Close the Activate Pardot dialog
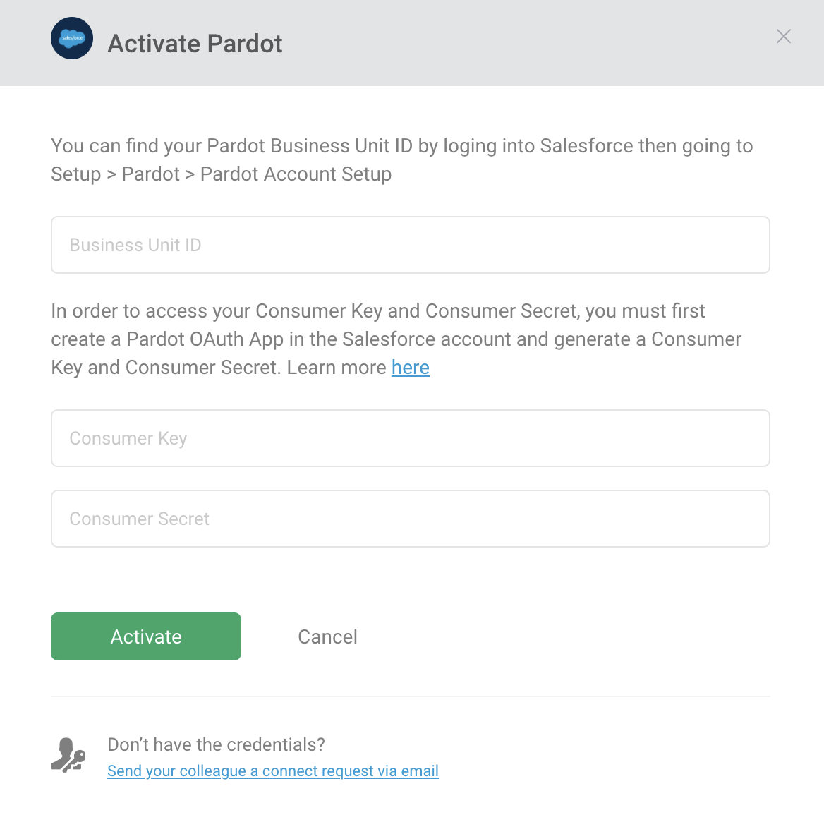Image resolution: width=824 pixels, height=827 pixels. pyautogui.click(x=783, y=37)
